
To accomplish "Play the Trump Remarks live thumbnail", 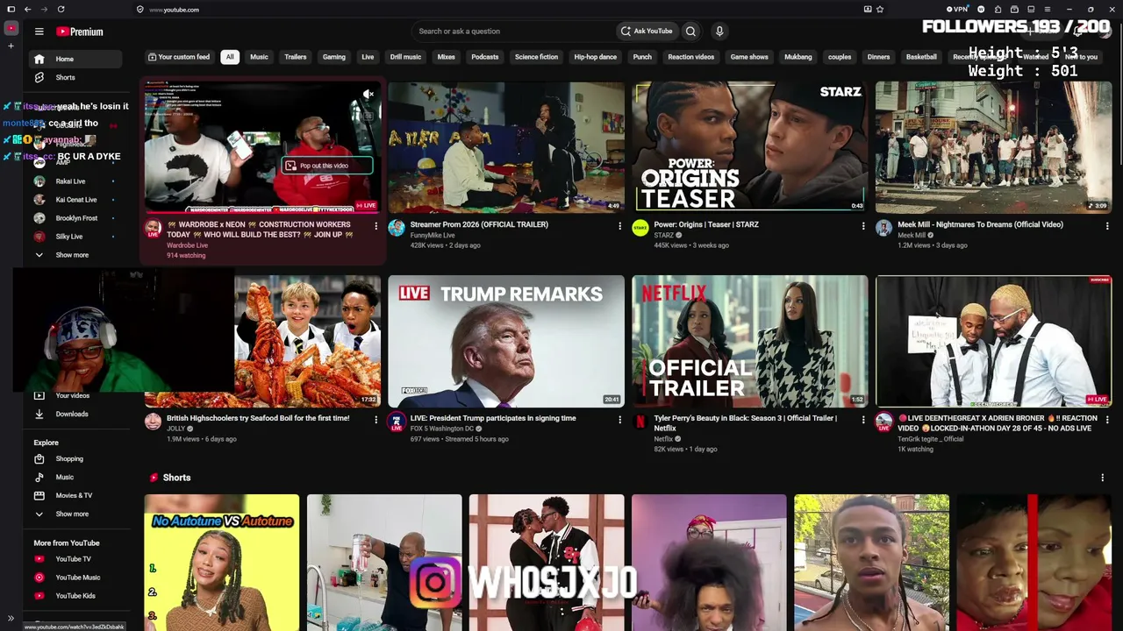I will (506, 342).
